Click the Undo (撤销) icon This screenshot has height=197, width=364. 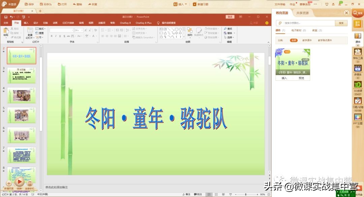(74, 4)
